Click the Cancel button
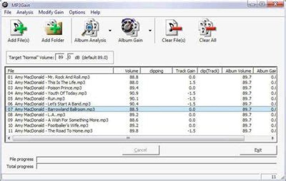 [141, 150]
